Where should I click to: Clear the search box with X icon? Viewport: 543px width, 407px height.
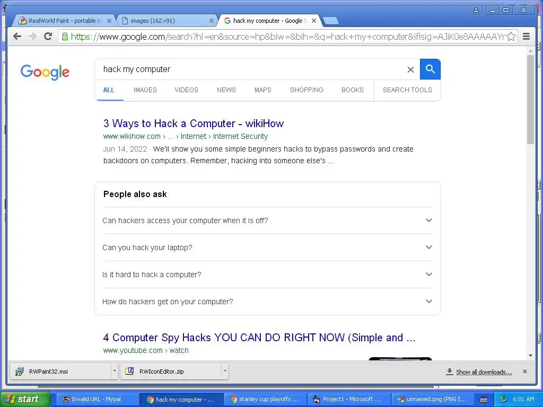click(410, 69)
